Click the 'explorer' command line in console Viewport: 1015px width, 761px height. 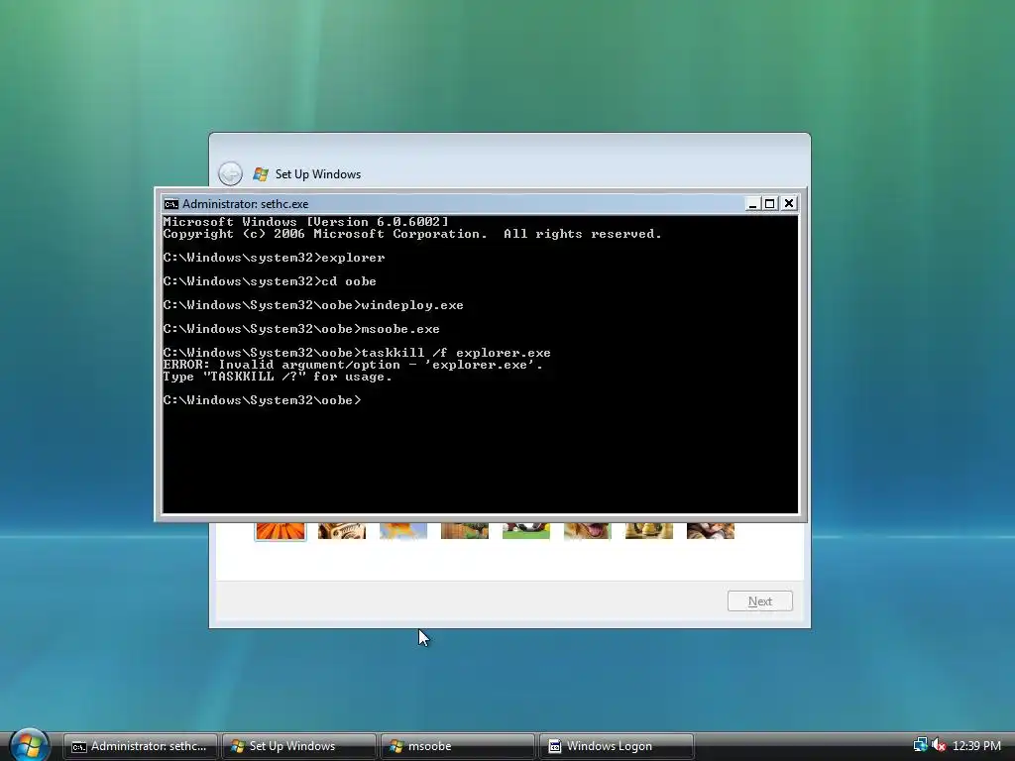point(274,258)
